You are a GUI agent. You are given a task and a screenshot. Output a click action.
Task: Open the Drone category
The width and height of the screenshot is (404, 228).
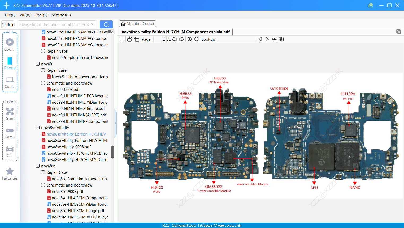click(x=10, y=114)
